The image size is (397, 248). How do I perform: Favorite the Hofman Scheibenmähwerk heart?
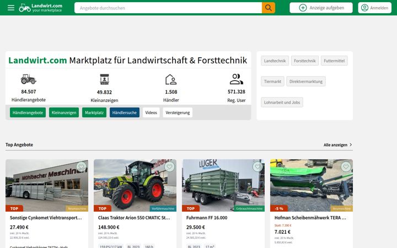coord(346,167)
